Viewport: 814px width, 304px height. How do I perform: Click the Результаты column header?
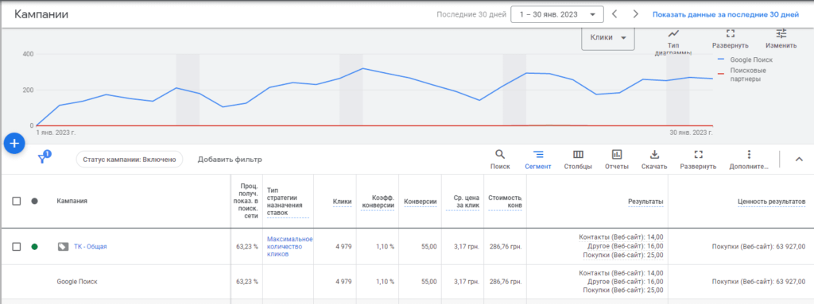(645, 202)
